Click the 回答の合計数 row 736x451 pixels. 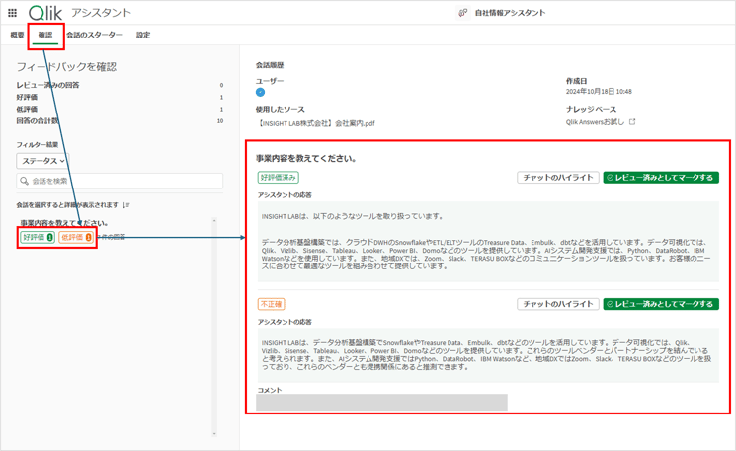(x=120, y=121)
